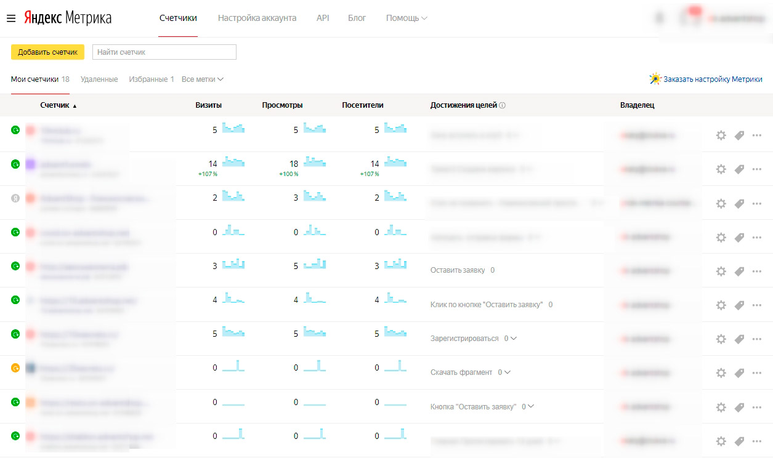The height and width of the screenshot is (458, 773).
Task: Click the grey status icon in the counter list
Action: tap(15, 198)
